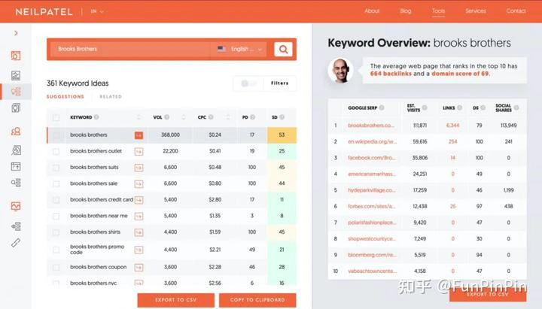Open en.wikipedia.org SERP result link

(372, 141)
